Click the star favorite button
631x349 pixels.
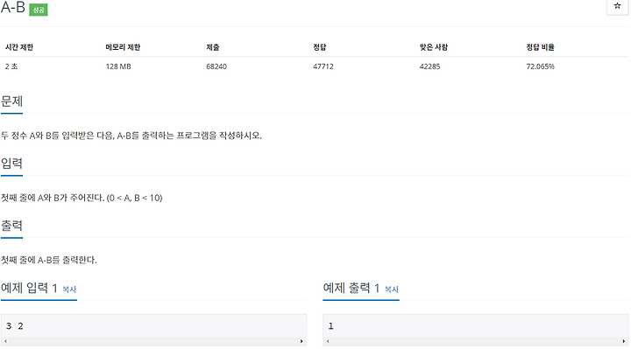click(x=617, y=6)
